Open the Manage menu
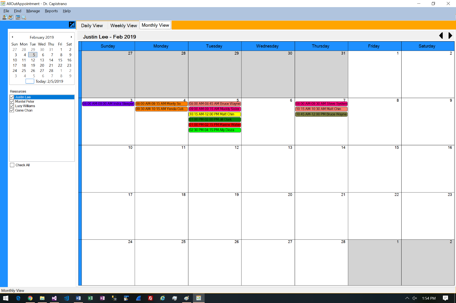Image resolution: width=456 pixels, height=303 pixels. [x=33, y=11]
